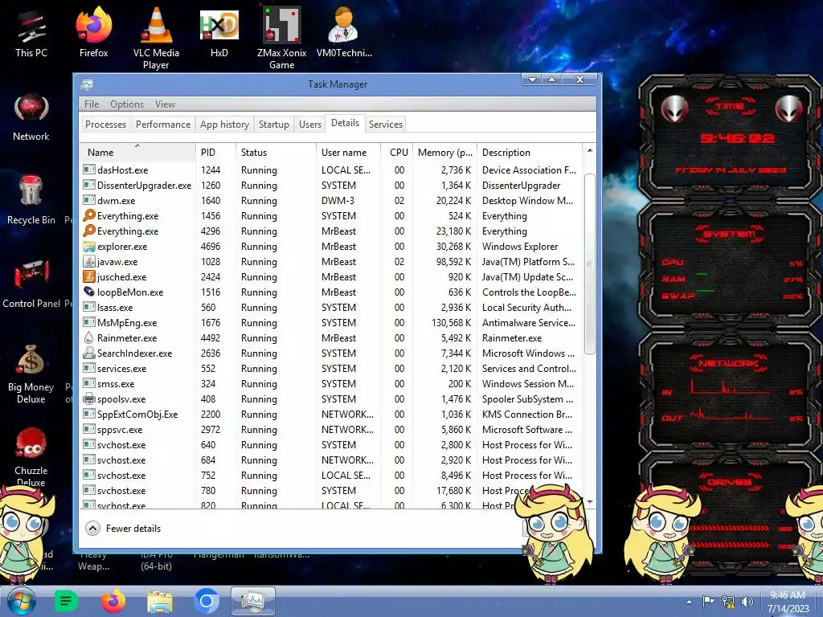Sort by the Name column header
Image resolution: width=823 pixels, height=617 pixels.
click(x=138, y=152)
